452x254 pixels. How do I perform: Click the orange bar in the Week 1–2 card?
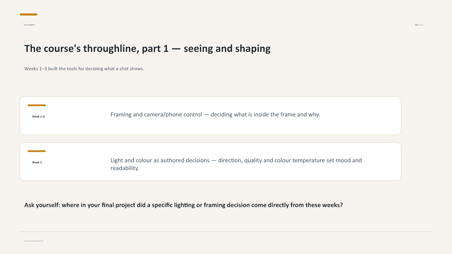37,105
